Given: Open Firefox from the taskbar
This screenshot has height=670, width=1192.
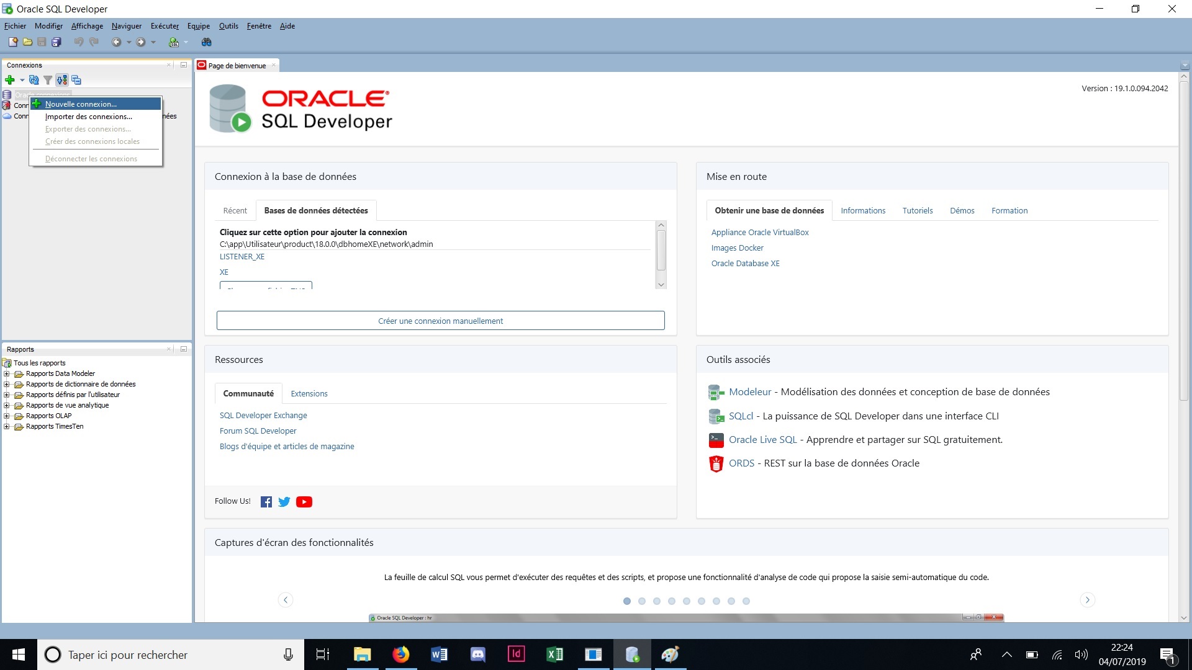Looking at the screenshot, I should tap(400, 654).
